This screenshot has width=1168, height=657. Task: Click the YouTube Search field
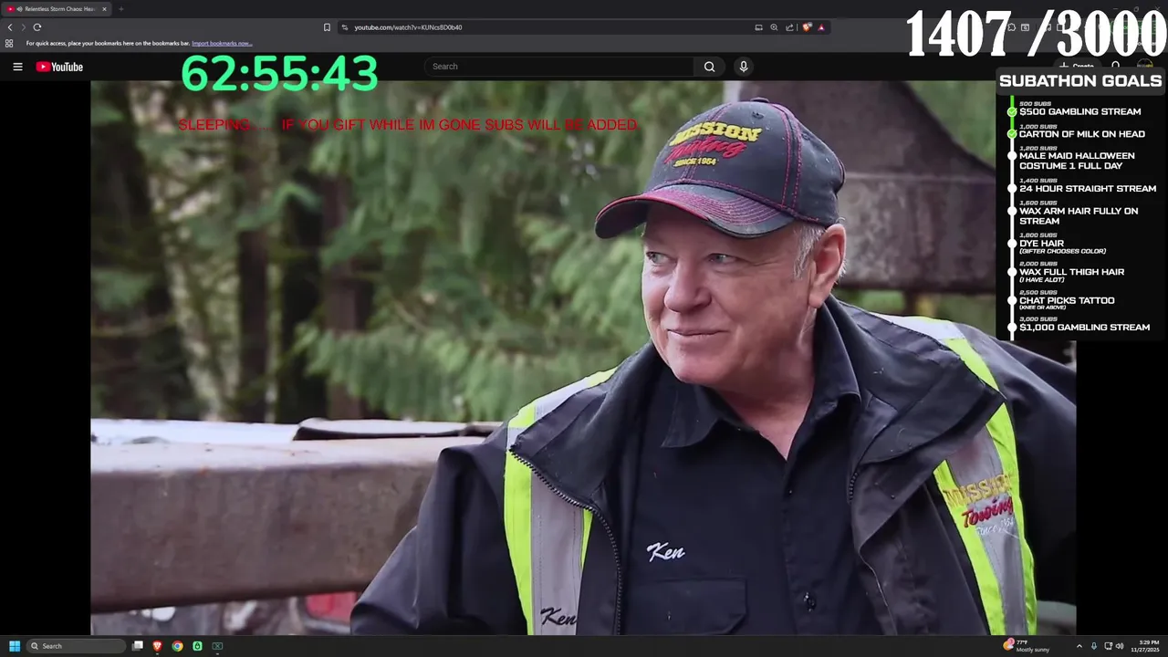coord(559,67)
